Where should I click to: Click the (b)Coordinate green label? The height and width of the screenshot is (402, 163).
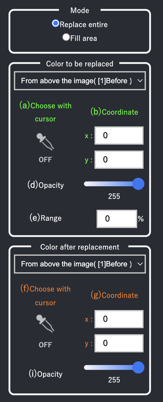pos(114,112)
